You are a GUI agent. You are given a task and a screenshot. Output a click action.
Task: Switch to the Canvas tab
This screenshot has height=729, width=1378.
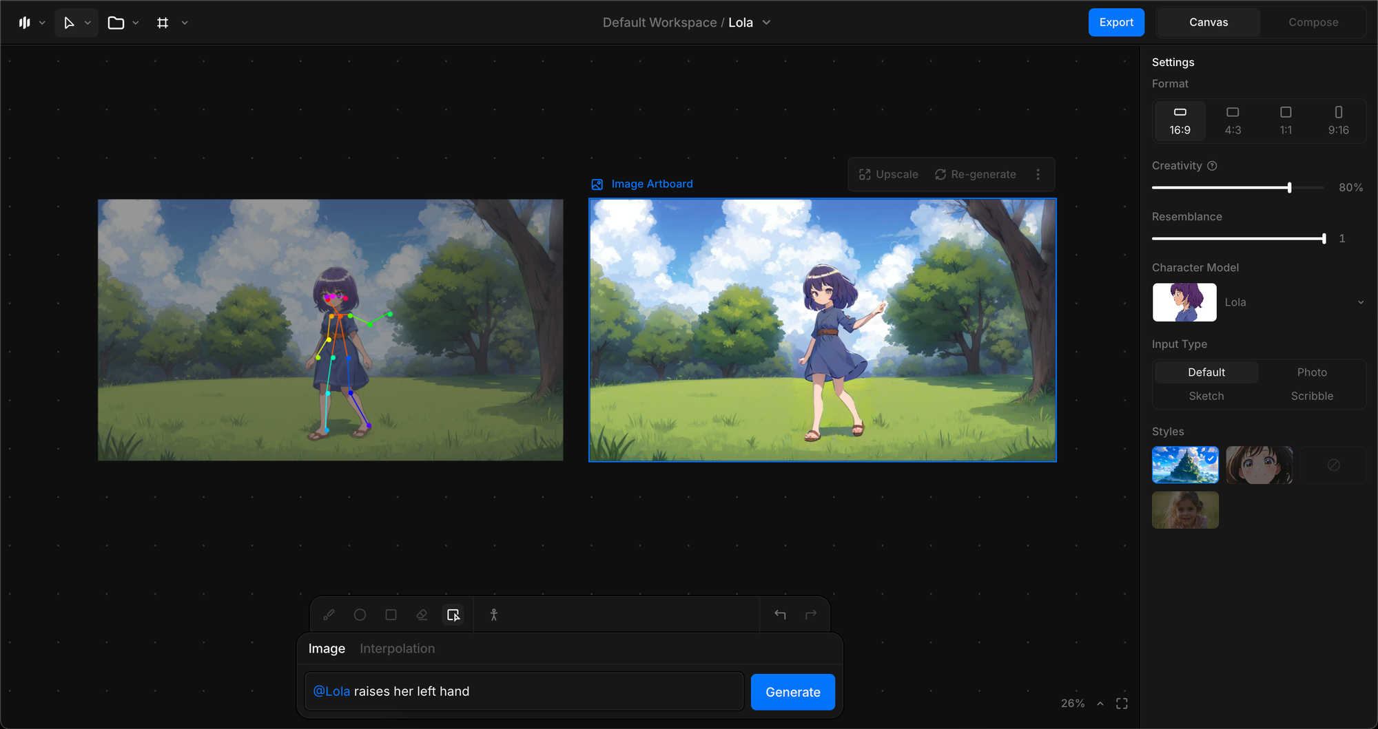(1209, 23)
